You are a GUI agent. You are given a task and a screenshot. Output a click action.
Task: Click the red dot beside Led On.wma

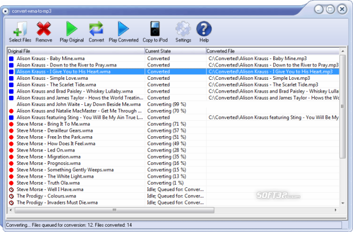click(11, 150)
